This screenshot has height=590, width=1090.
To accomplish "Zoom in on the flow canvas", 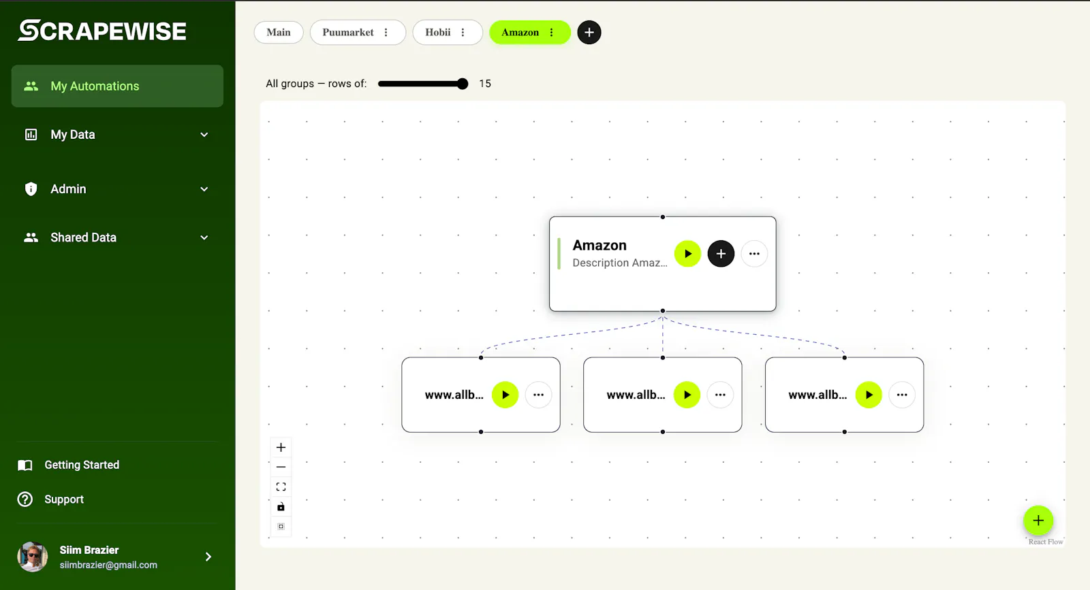I will (281, 447).
